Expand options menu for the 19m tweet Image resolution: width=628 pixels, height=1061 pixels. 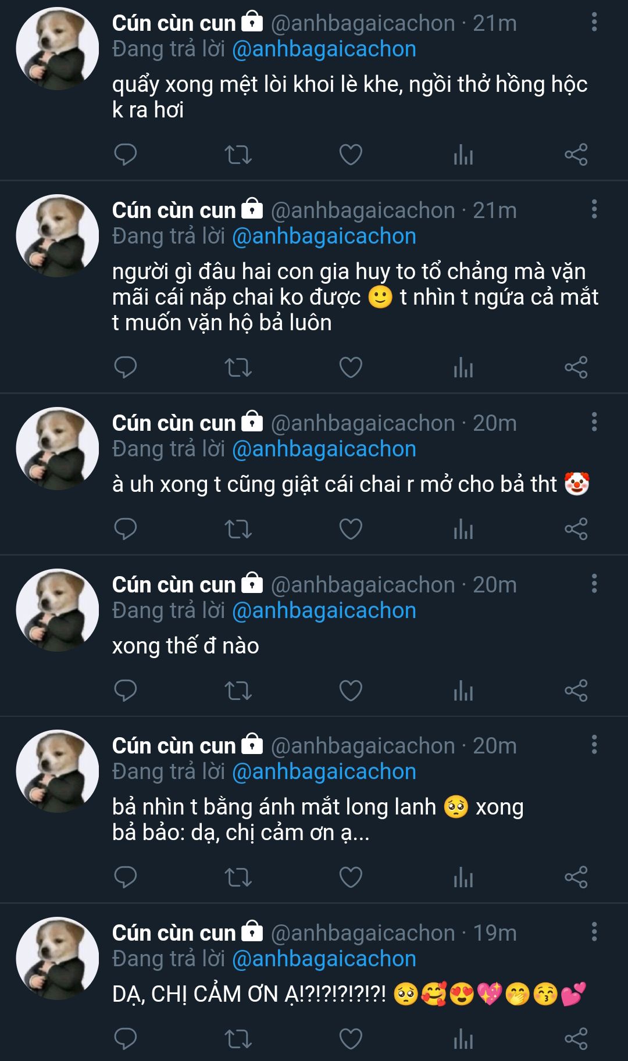pos(594,932)
